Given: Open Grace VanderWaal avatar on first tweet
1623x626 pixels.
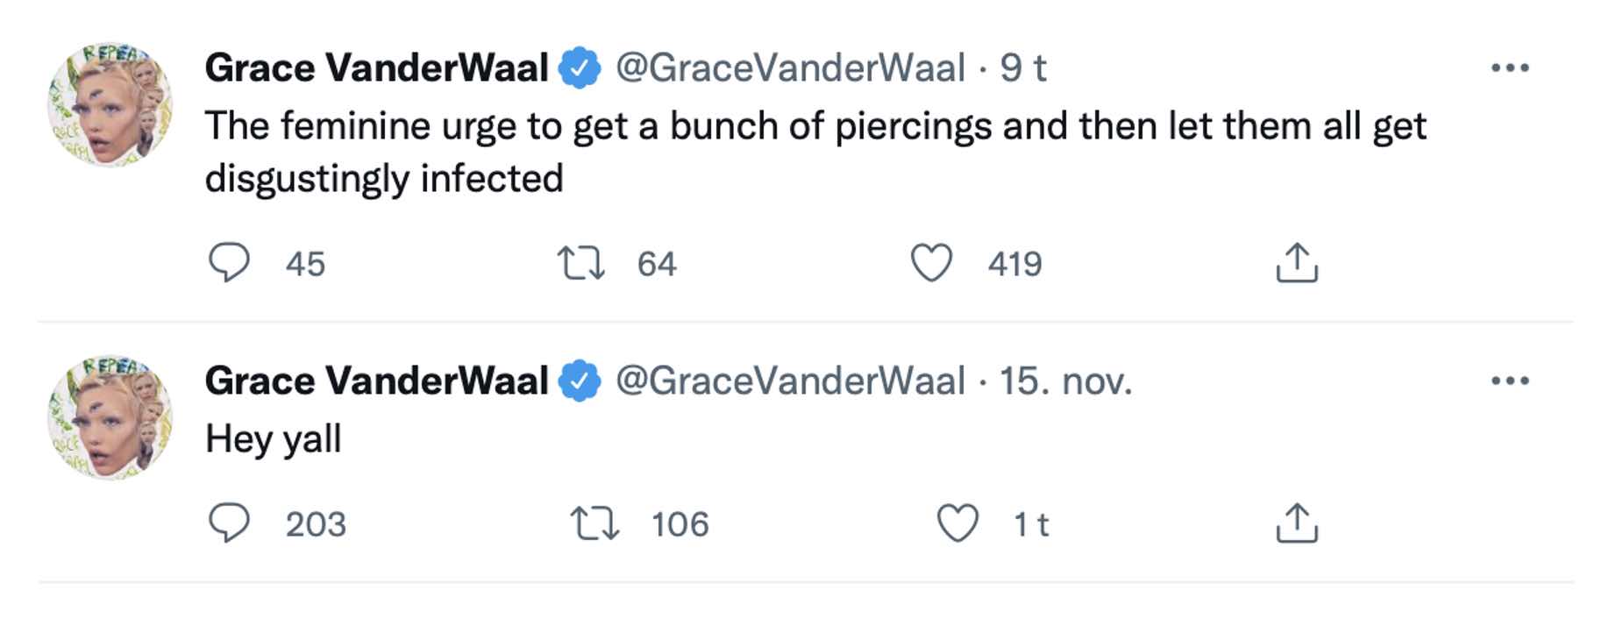Looking at the screenshot, I should [110, 104].
